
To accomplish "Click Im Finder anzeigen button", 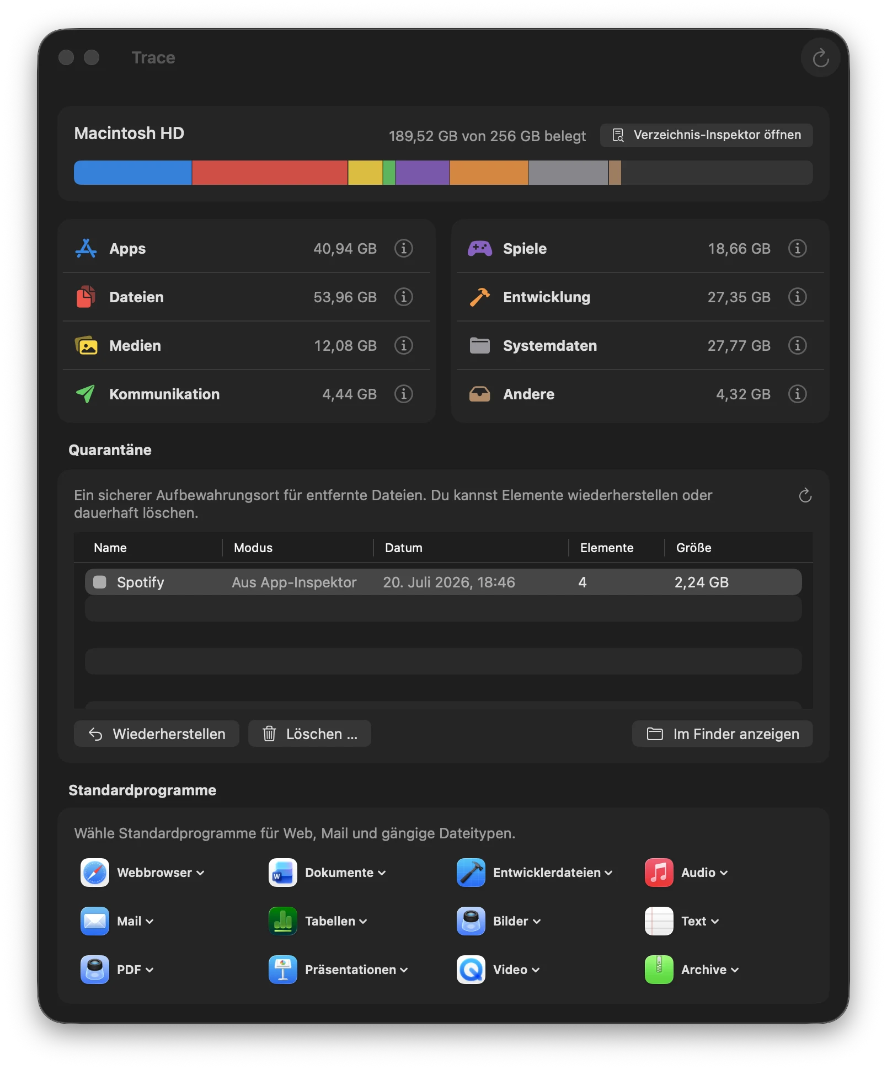I will click(722, 734).
